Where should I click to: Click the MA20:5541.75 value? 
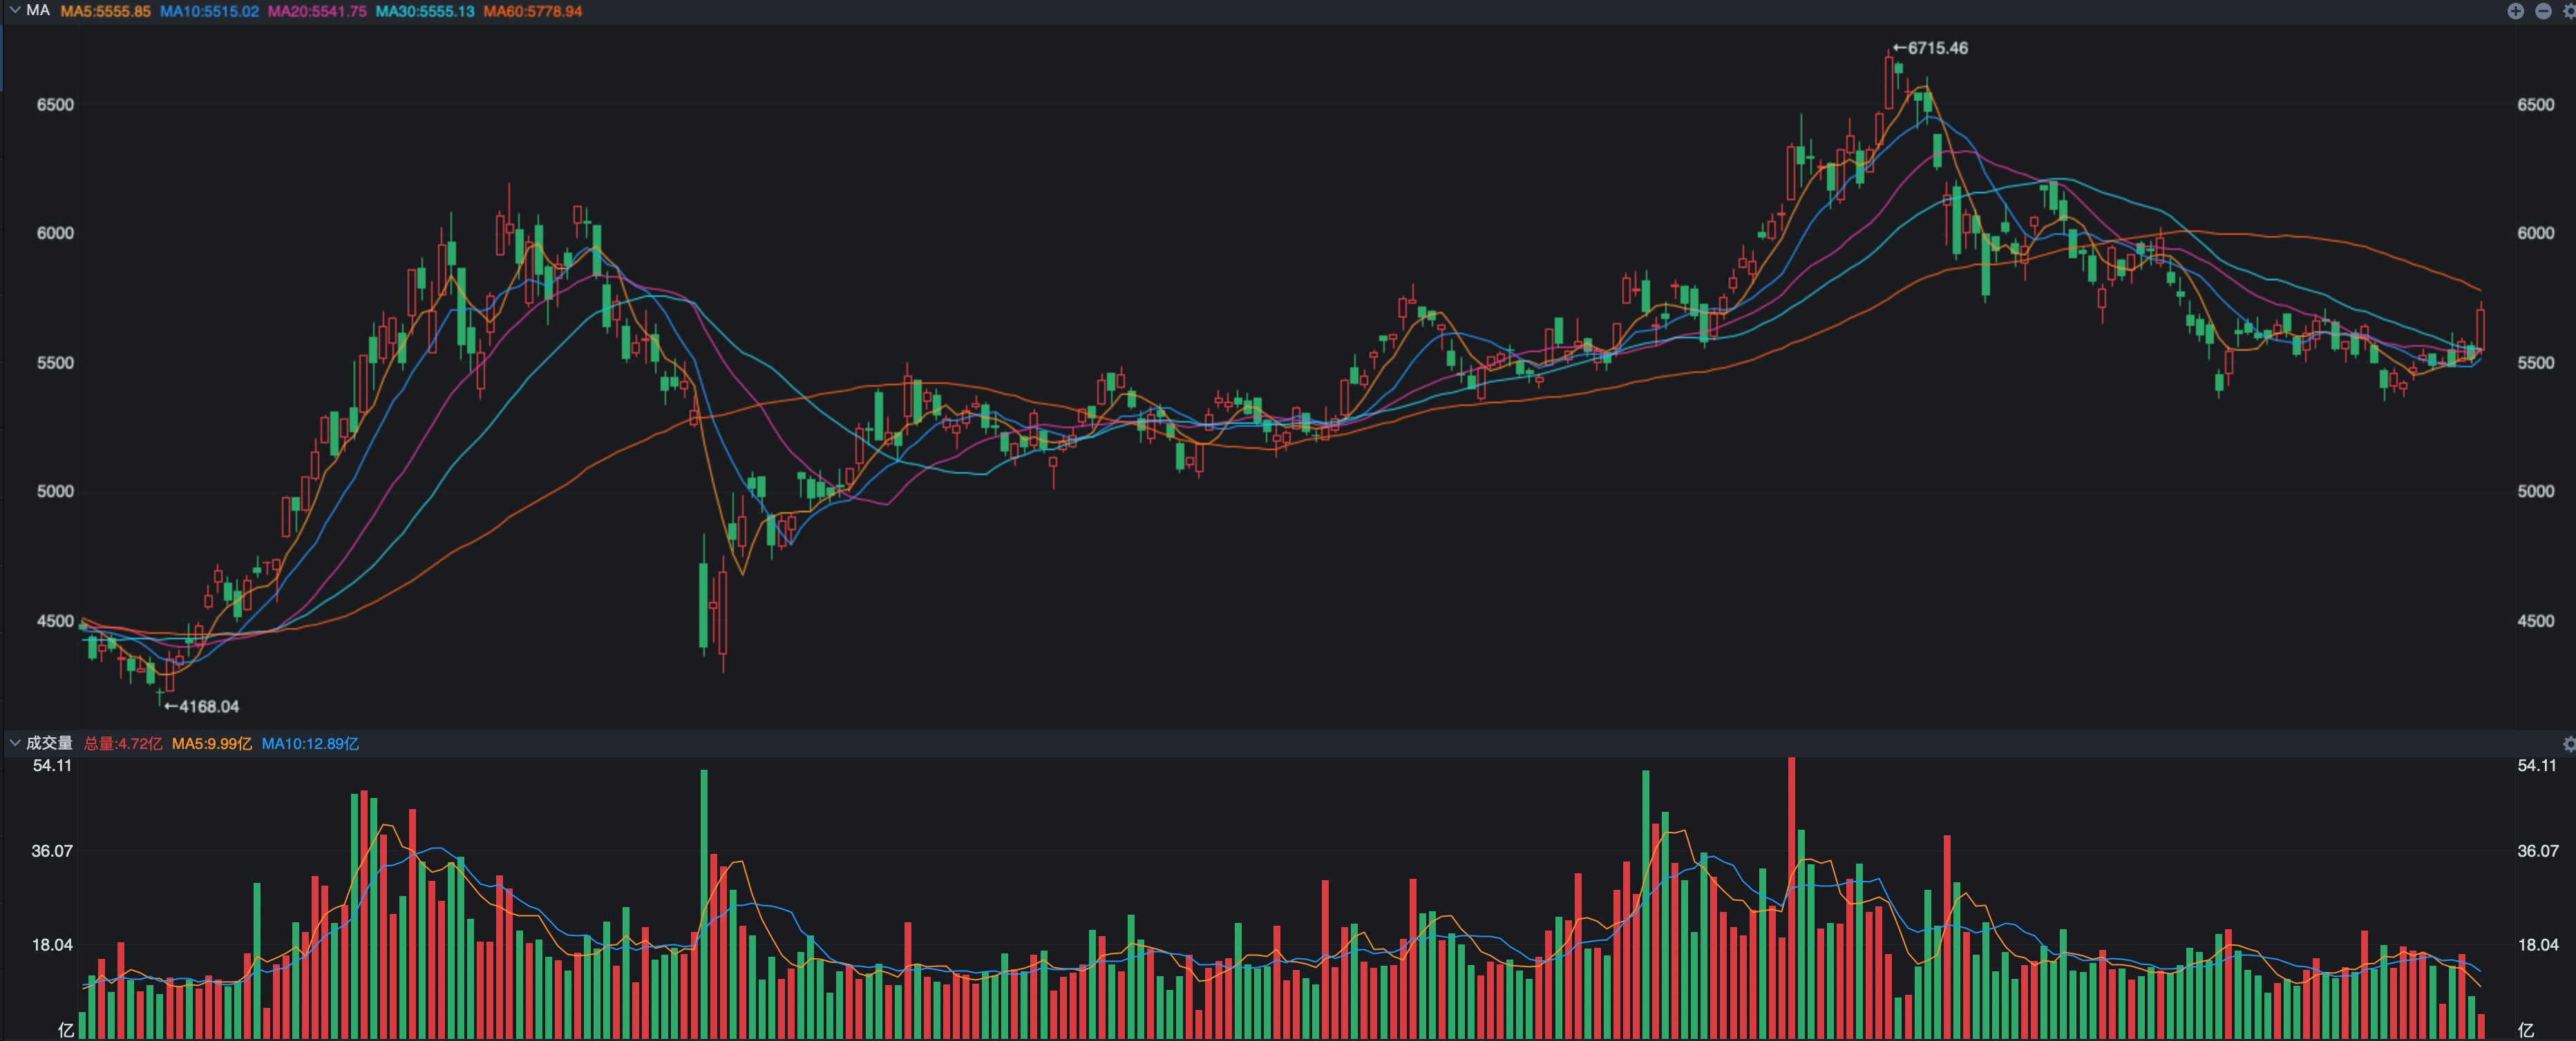point(317,11)
